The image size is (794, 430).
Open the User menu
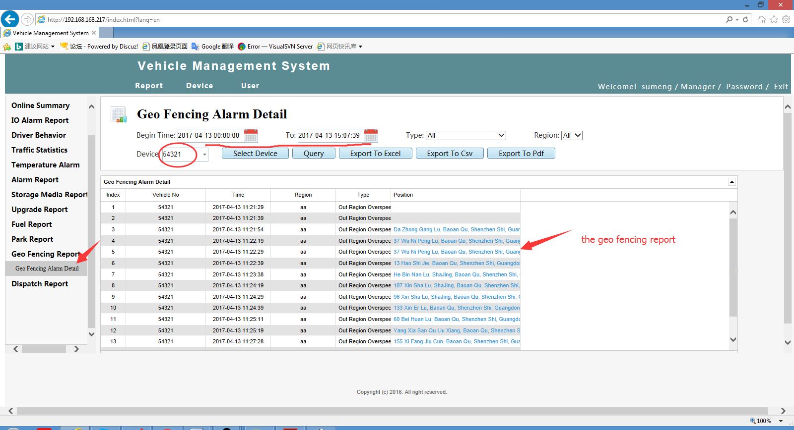tap(250, 86)
